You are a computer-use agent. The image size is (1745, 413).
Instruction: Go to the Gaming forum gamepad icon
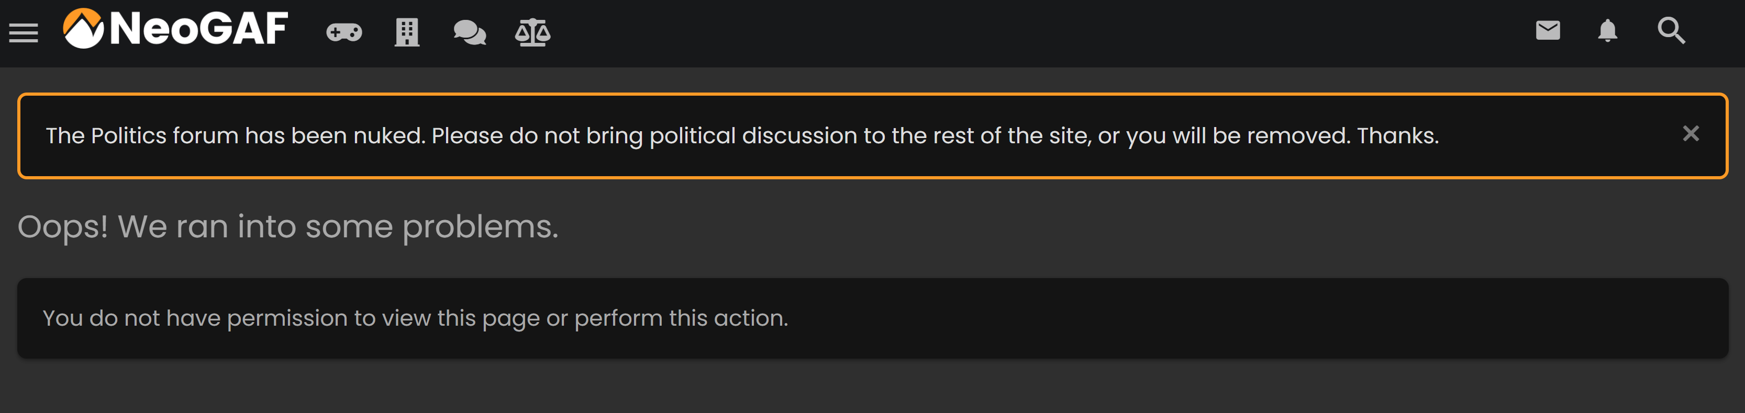pyautogui.click(x=344, y=32)
